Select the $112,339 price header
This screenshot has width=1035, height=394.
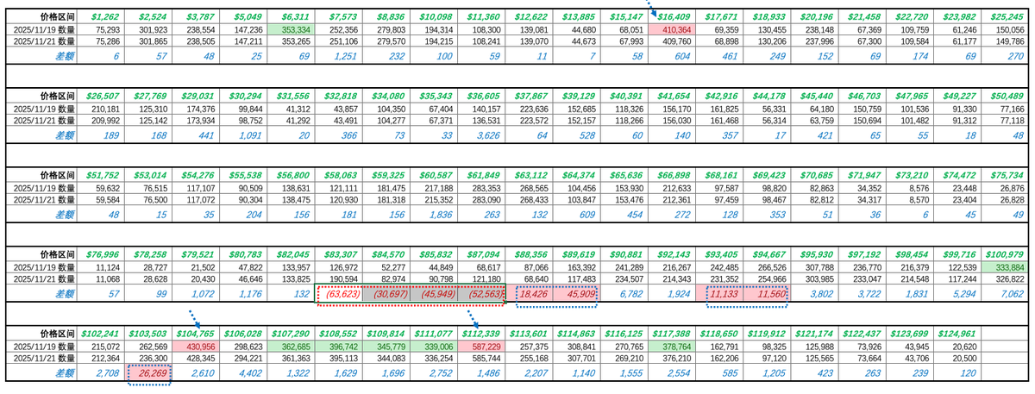point(480,333)
